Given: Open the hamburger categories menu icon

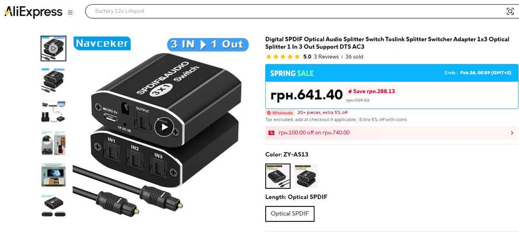Looking at the screenshot, I should 70,12.
